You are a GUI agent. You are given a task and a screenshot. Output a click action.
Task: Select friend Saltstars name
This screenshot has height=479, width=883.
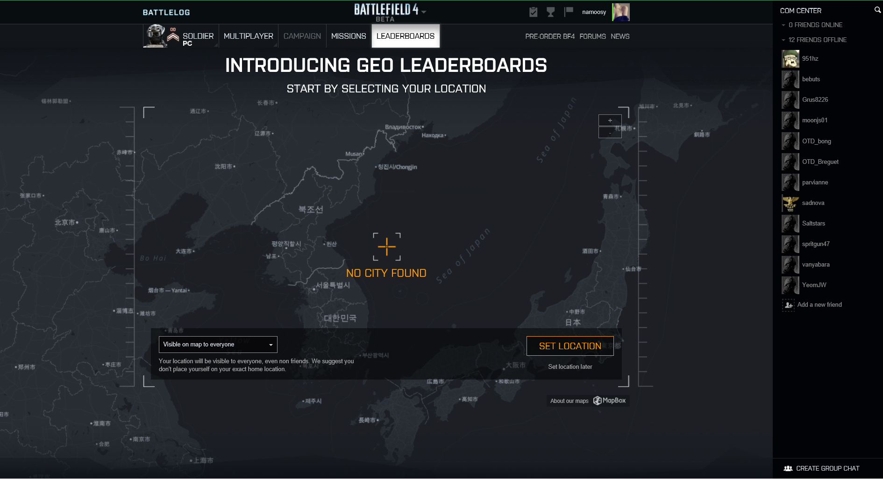[x=814, y=224]
